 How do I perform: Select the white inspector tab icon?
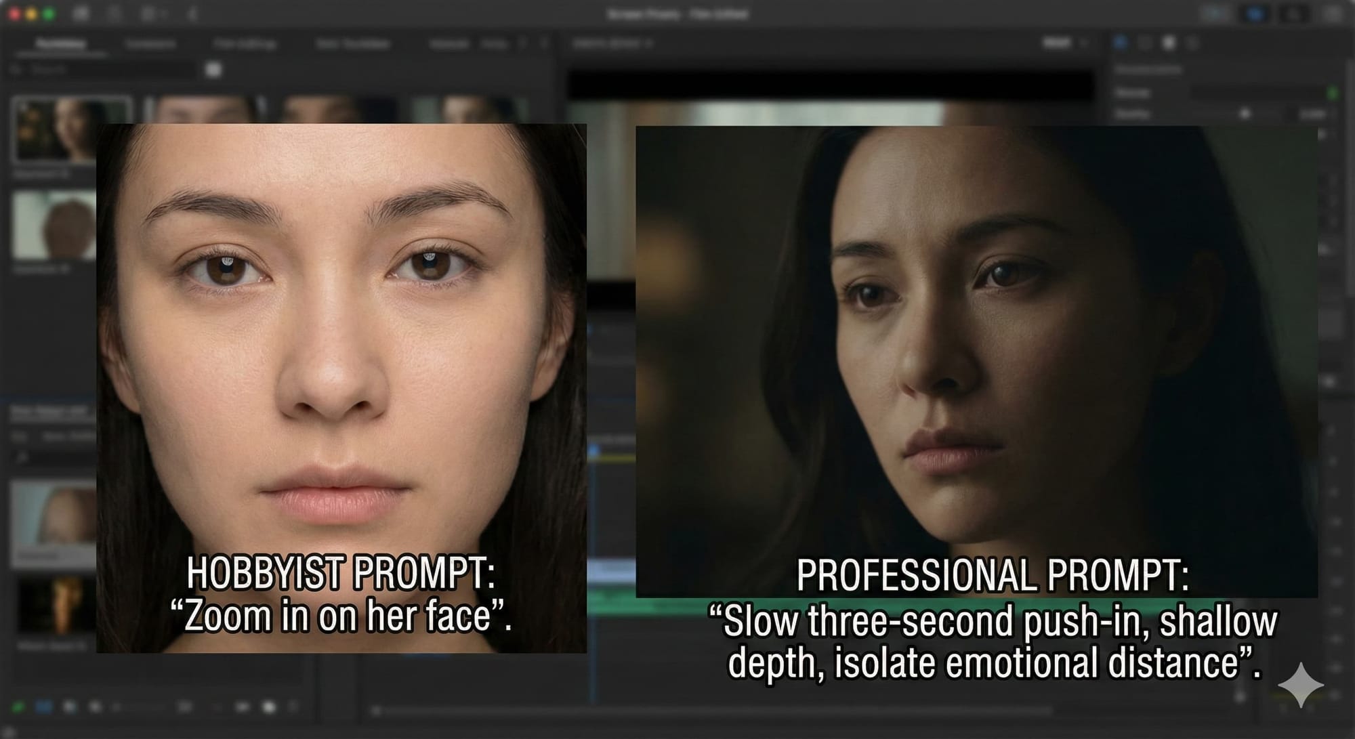1169,43
